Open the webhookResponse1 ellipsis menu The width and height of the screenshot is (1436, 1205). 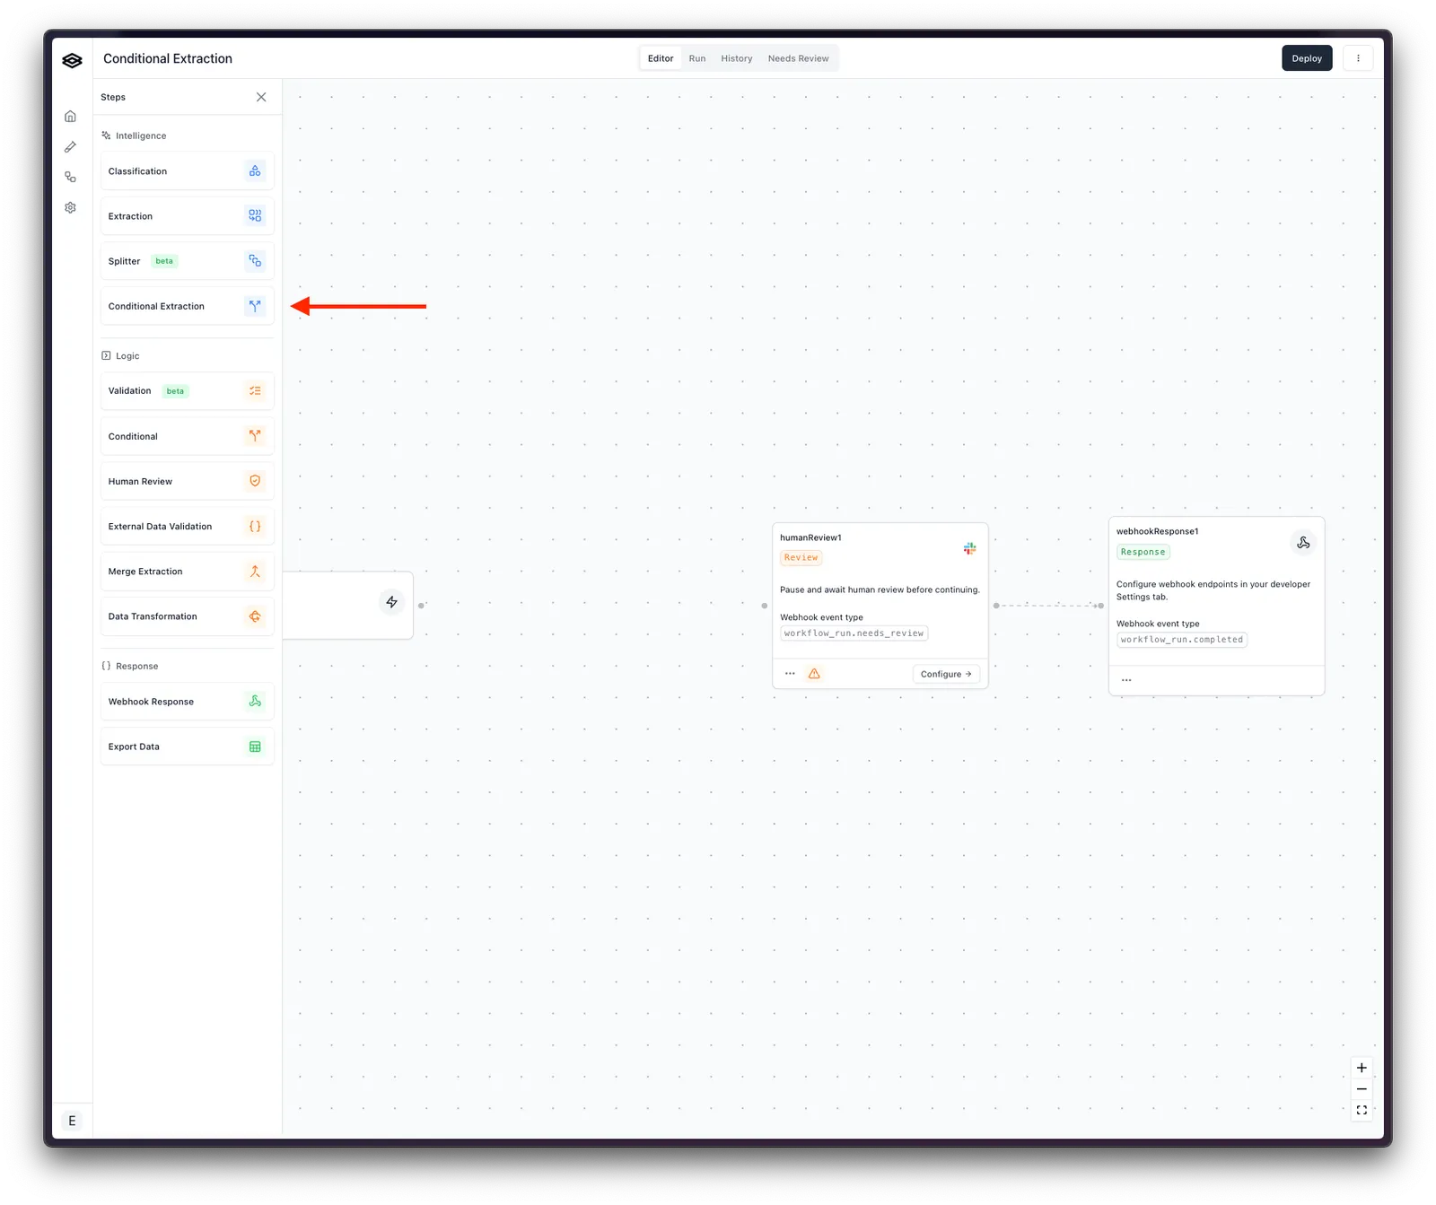coord(1126,680)
